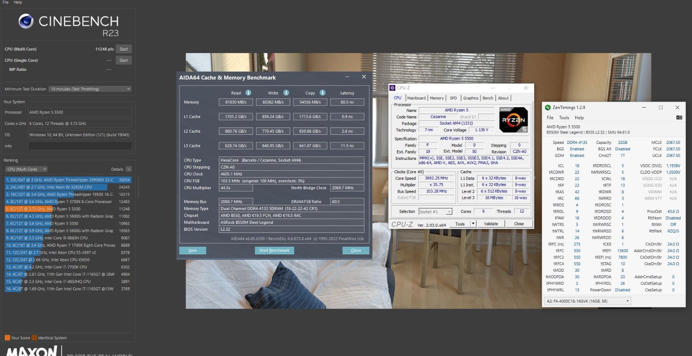Click the Info input field in Cinebench

click(80, 146)
